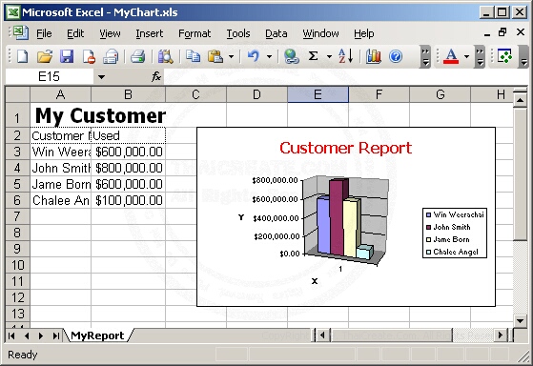Screen dimensions: 533x366
Task: Click the vertical scrollbar down arrow
Action: click(x=520, y=320)
